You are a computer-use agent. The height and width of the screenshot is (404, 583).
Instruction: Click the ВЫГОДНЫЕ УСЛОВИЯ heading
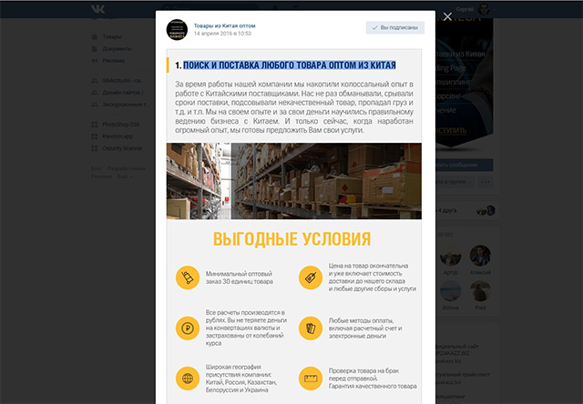[291, 239]
